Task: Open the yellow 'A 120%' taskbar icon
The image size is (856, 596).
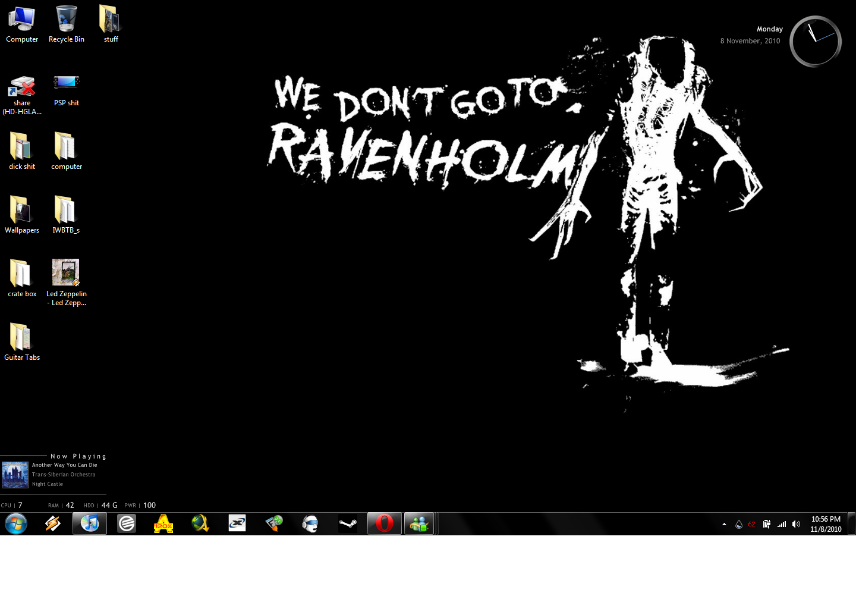Action: [x=163, y=523]
